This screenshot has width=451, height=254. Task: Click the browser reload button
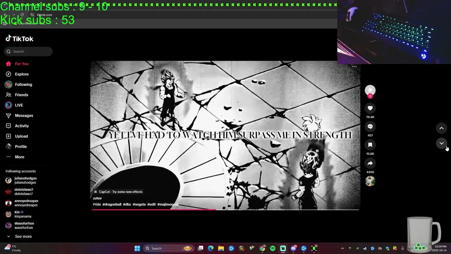tap(22, 15)
